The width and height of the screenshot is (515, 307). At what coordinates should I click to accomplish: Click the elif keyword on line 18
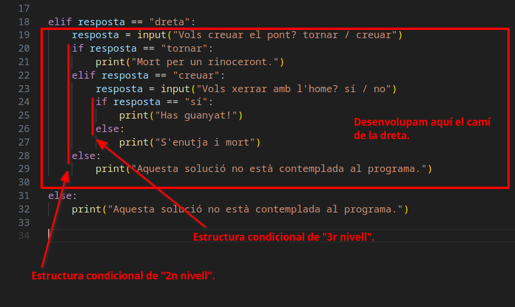click(x=60, y=22)
